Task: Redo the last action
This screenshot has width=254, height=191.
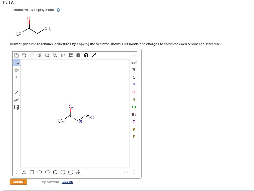Action: 32,55
